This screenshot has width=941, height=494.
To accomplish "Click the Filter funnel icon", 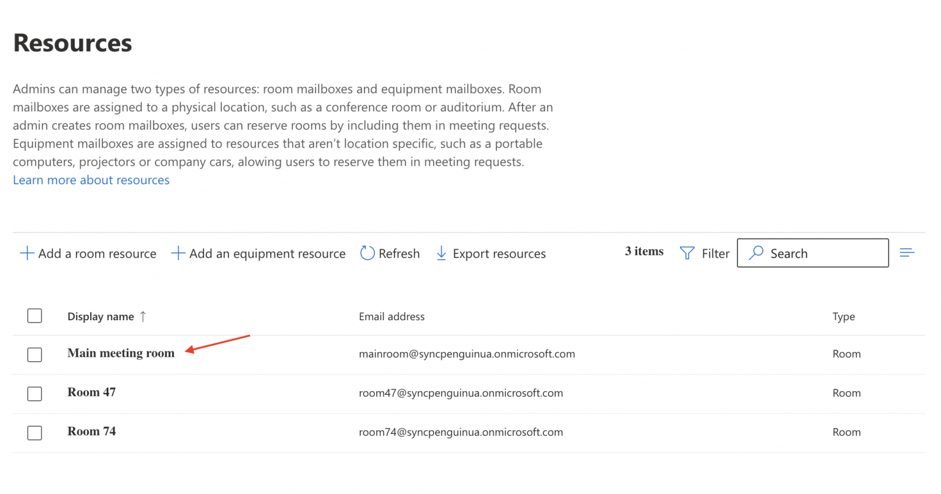I will click(x=687, y=253).
